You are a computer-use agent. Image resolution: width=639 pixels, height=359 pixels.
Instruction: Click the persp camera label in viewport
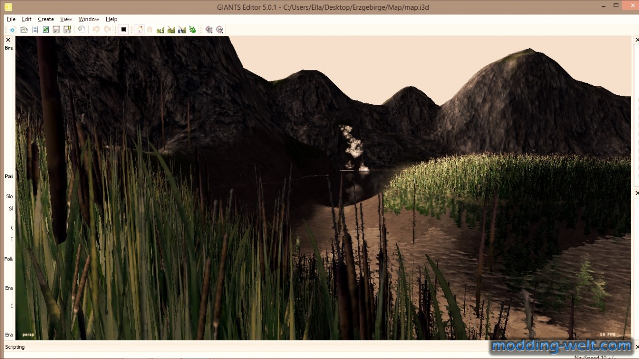(28, 335)
